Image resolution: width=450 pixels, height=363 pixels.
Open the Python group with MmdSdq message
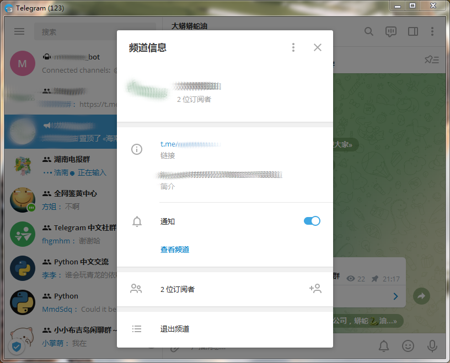coord(61,302)
